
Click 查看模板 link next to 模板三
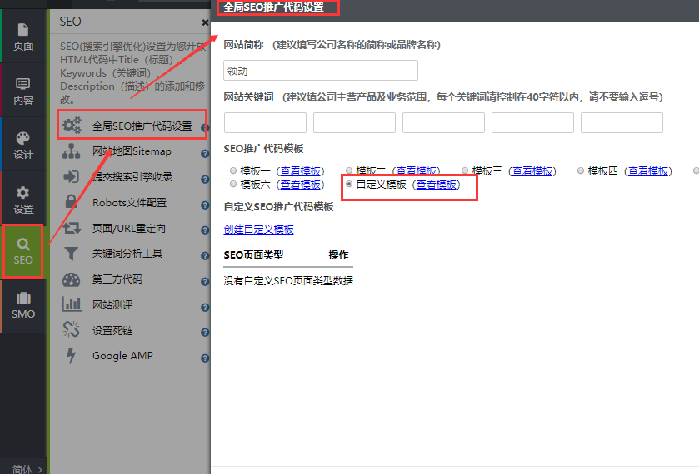click(532, 171)
